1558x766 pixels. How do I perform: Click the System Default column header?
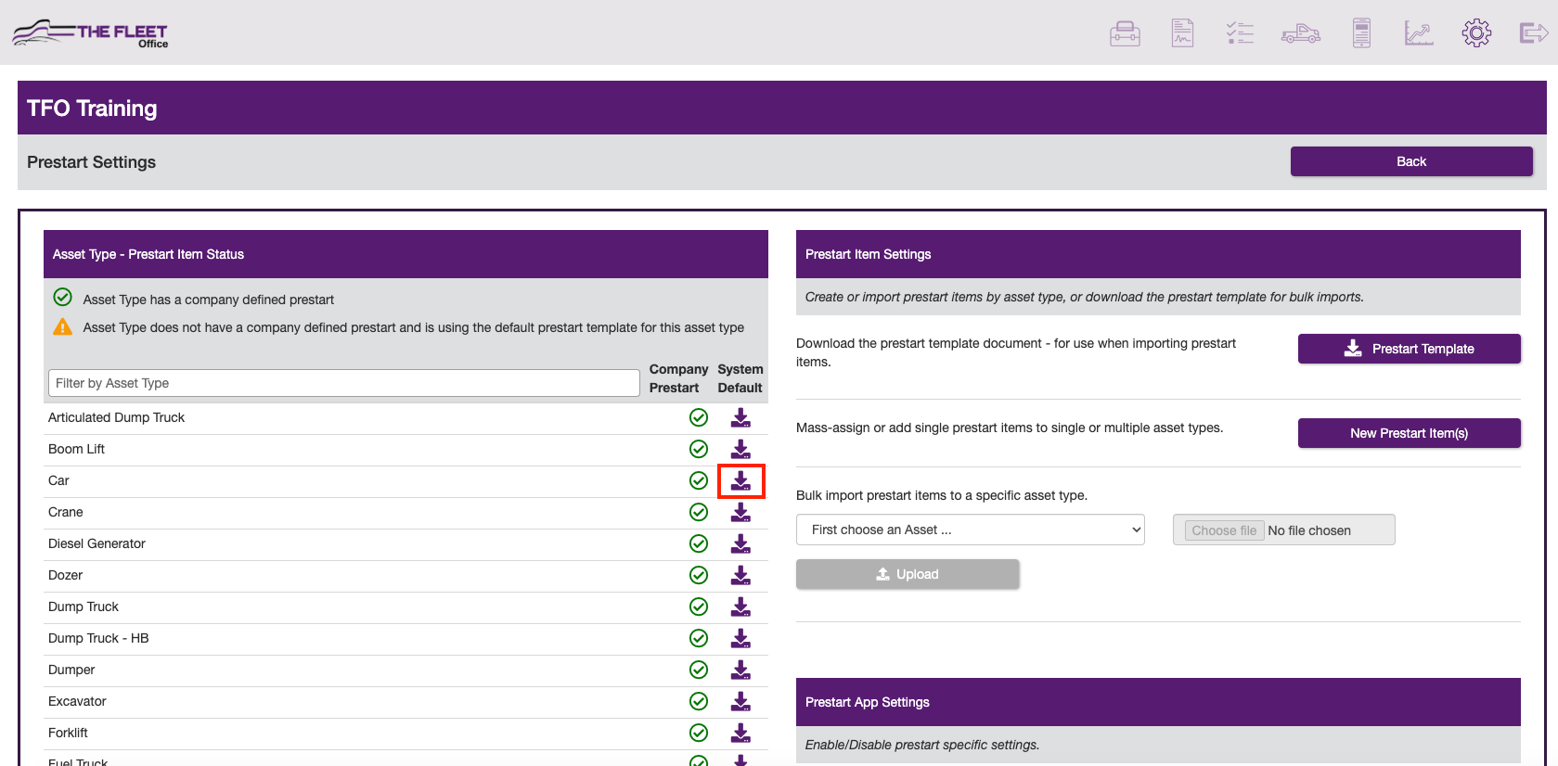click(740, 378)
